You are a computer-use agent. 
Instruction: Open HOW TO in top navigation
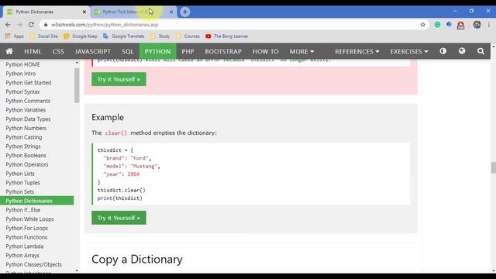click(x=265, y=51)
